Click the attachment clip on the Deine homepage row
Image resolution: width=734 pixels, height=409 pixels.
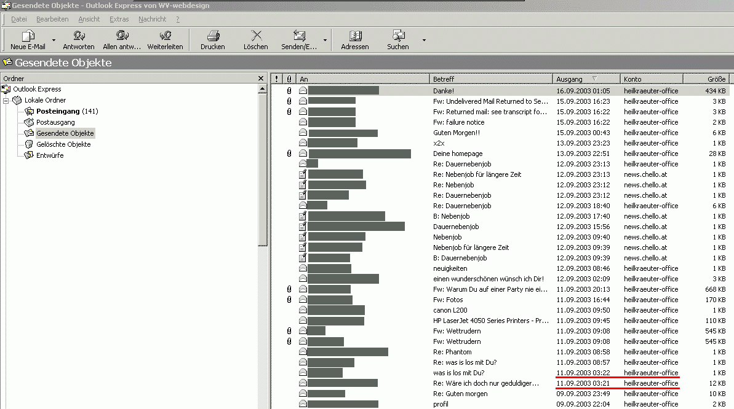click(x=289, y=154)
